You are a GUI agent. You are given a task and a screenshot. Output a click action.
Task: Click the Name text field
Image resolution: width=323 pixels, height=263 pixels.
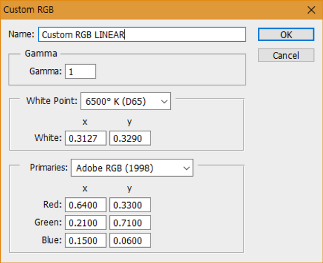tap(142, 35)
